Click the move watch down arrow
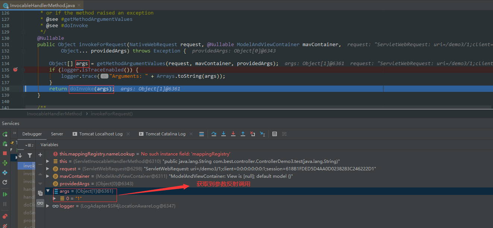The image size is (493, 228). coord(40,183)
